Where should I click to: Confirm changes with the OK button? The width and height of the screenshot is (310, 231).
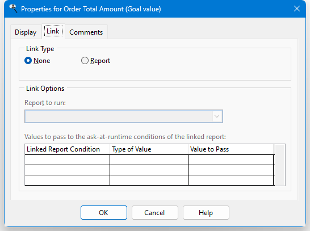tap(104, 213)
